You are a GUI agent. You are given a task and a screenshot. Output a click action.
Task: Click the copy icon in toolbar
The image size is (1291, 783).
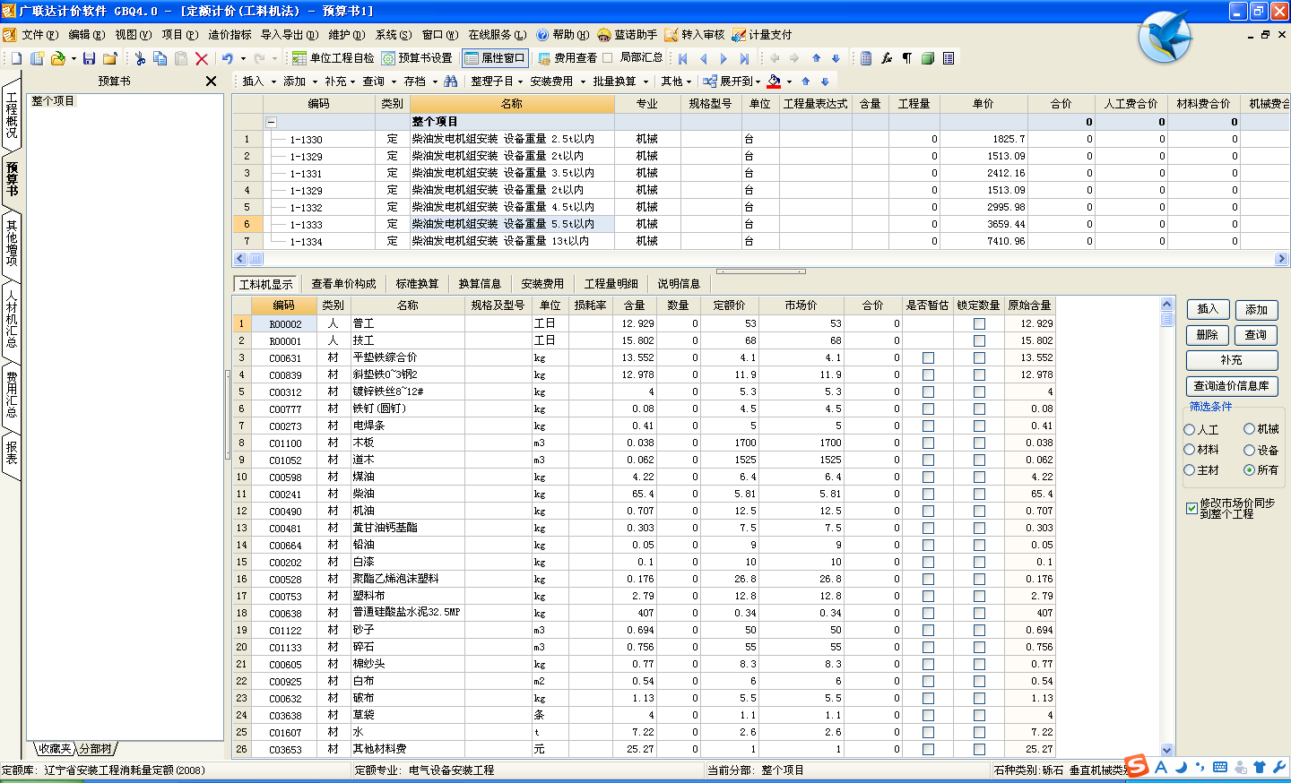(x=160, y=58)
